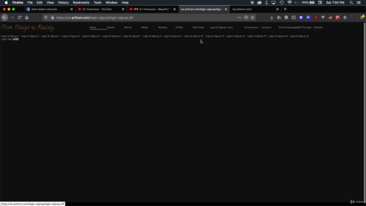The image size is (366, 206).
Task: Open Spotlight search in the menu bar
Action: (x=351, y=2)
